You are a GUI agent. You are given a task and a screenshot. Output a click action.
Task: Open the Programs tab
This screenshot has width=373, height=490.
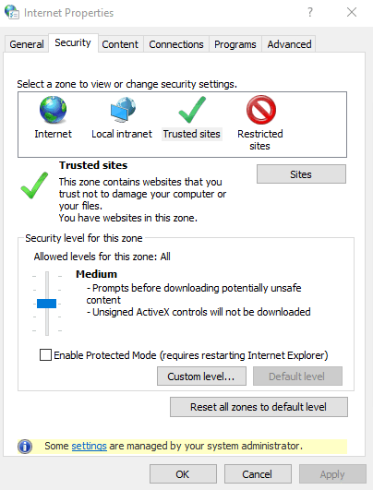click(x=235, y=44)
